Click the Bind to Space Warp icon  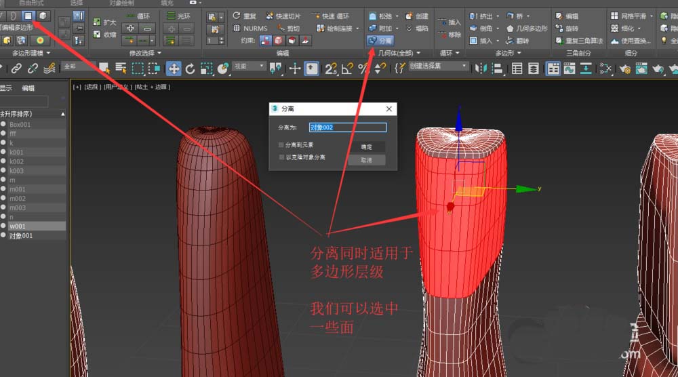pos(49,68)
